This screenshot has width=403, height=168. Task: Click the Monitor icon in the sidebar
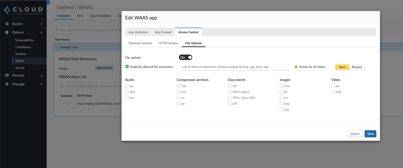point(7,75)
